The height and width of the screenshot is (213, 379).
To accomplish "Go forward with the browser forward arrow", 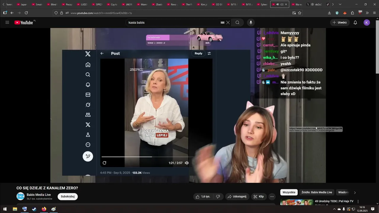I will (x=19, y=13).
